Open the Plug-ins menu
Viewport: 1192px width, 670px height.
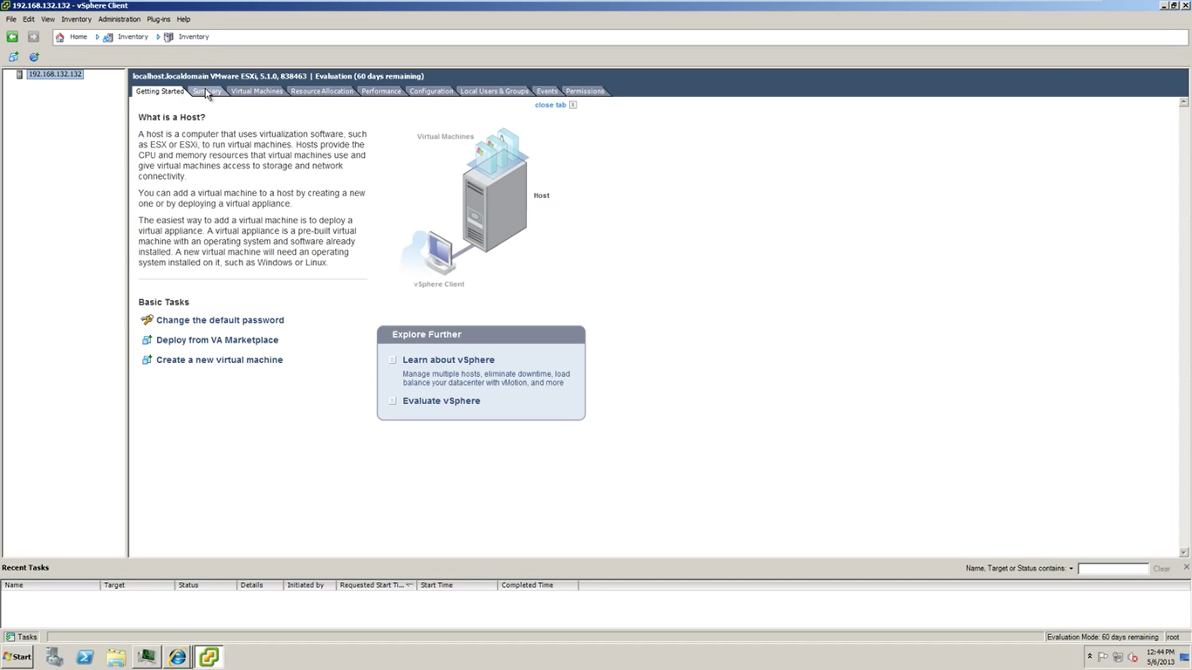click(x=159, y=19)
